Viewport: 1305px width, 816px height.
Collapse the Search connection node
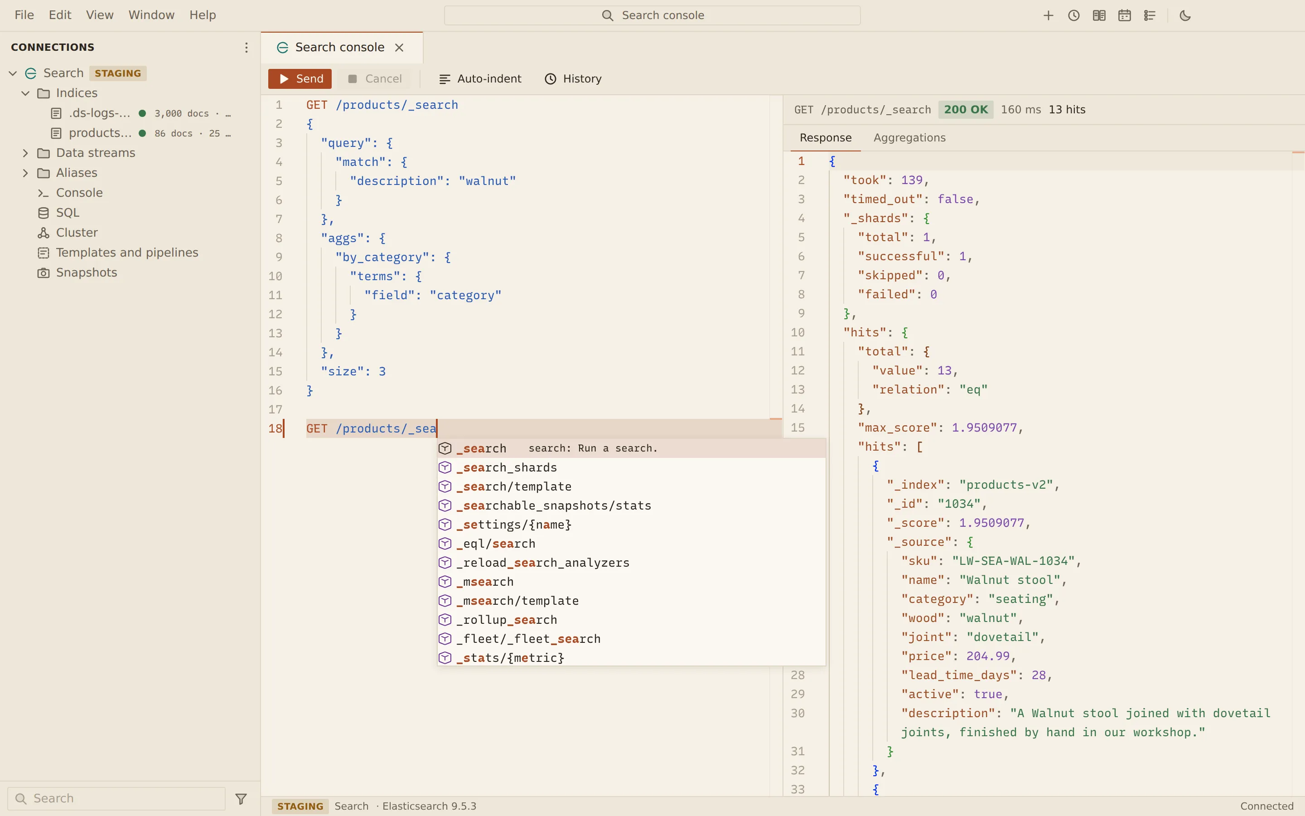click(13, 73)
